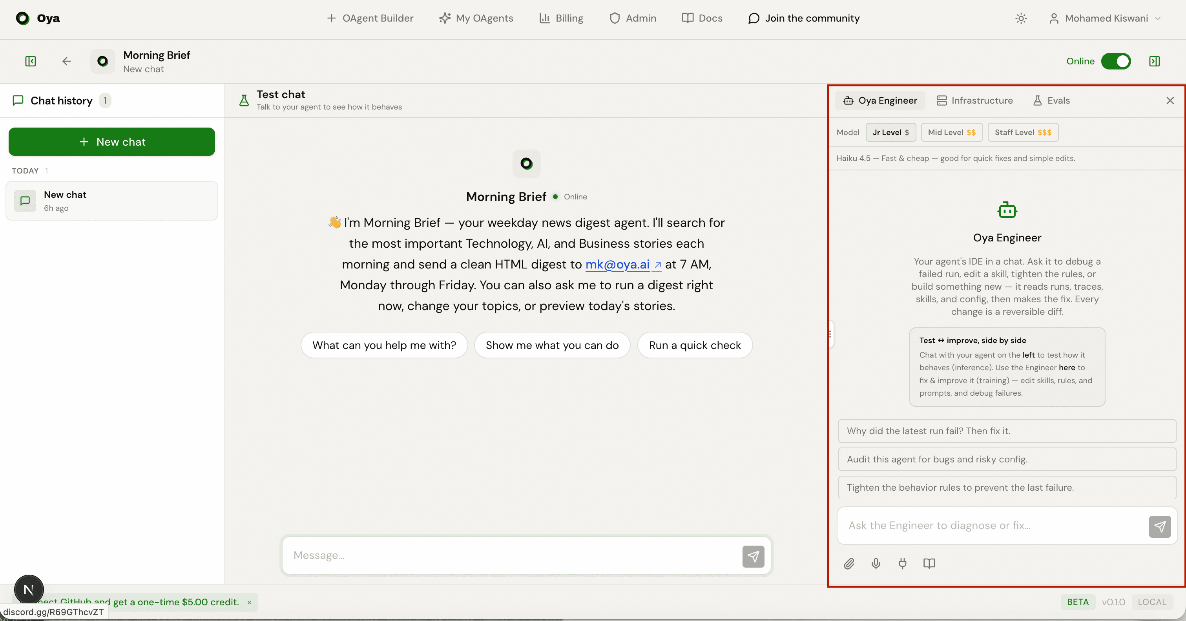Viewport: 1186px width, 621px height.
Task: Click the Engineer panel resize handle
Action: tap(830, 334)
